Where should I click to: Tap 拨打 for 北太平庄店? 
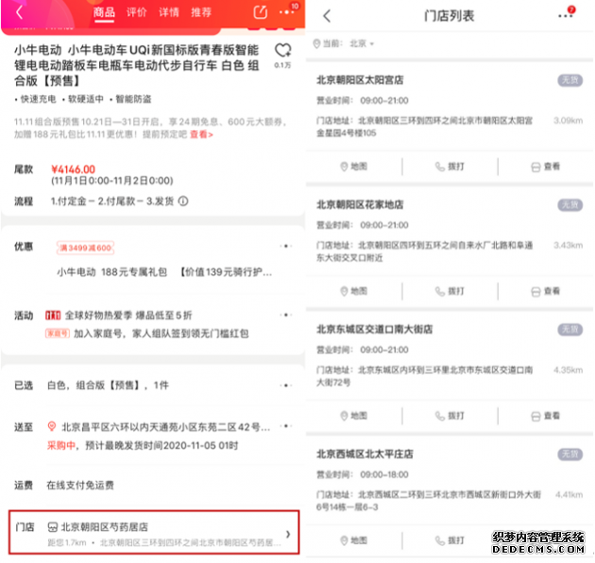[x=450, y=540]
